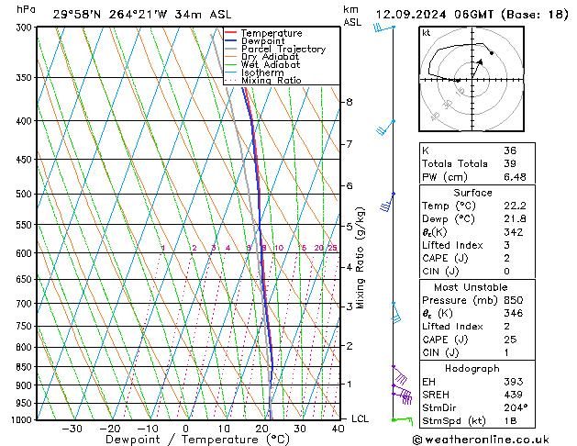This screenshot has height=446, width=577.
Task: Click the mixing ratio label 1
Action: pos(163,248)
